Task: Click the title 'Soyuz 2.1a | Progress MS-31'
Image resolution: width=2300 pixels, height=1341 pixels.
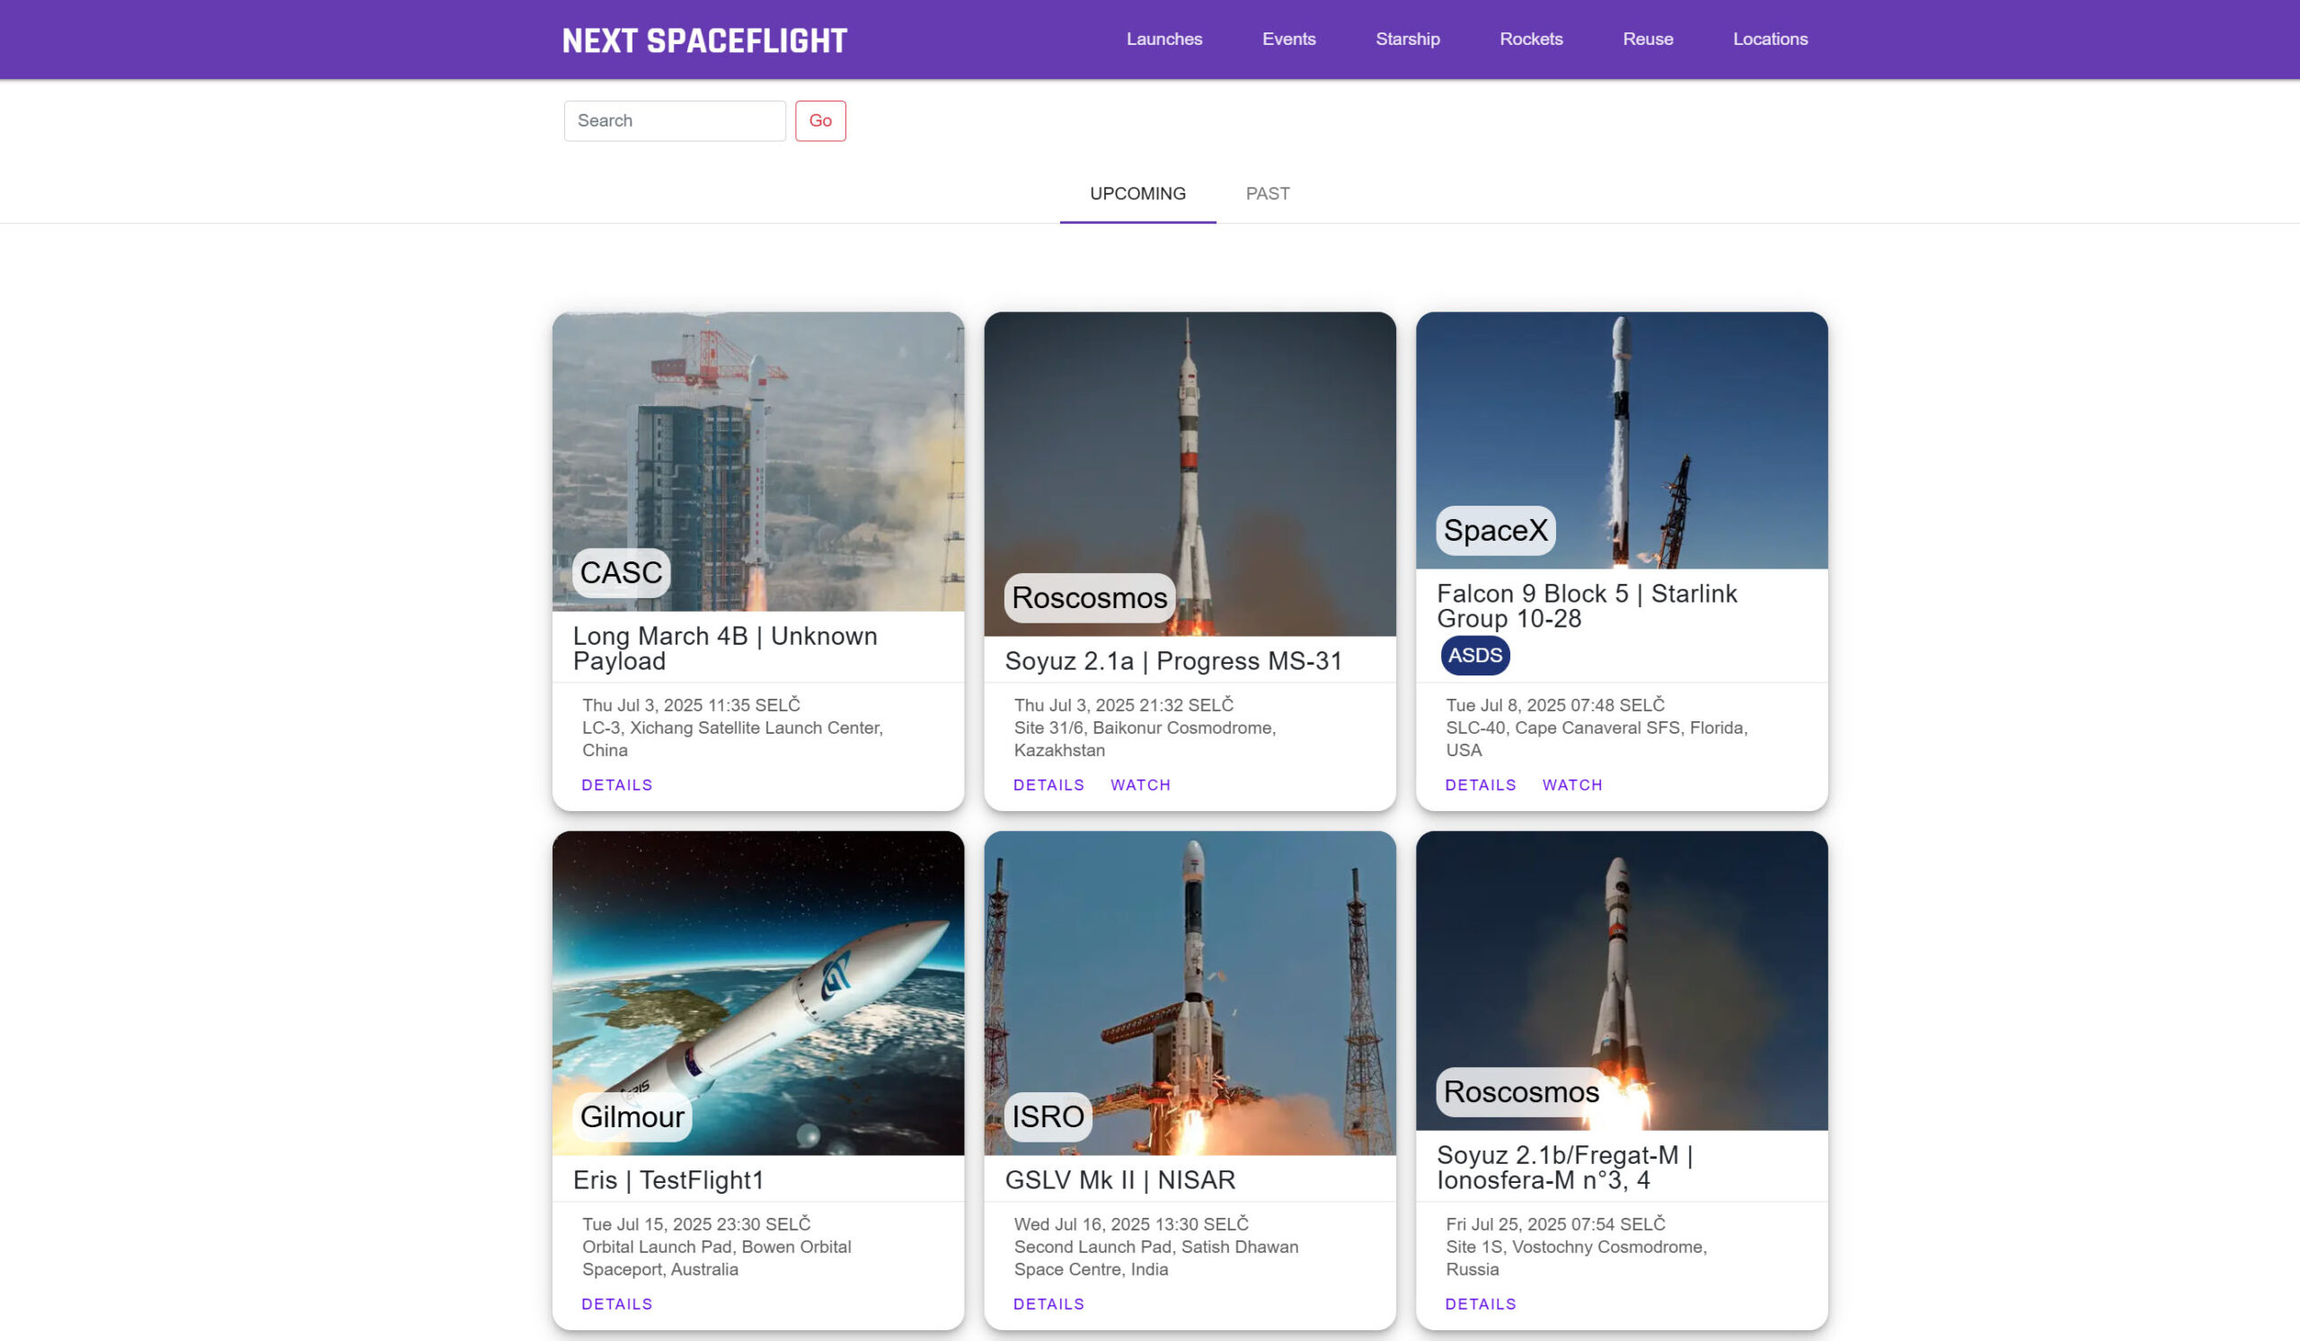Action: coord(1172,660)
